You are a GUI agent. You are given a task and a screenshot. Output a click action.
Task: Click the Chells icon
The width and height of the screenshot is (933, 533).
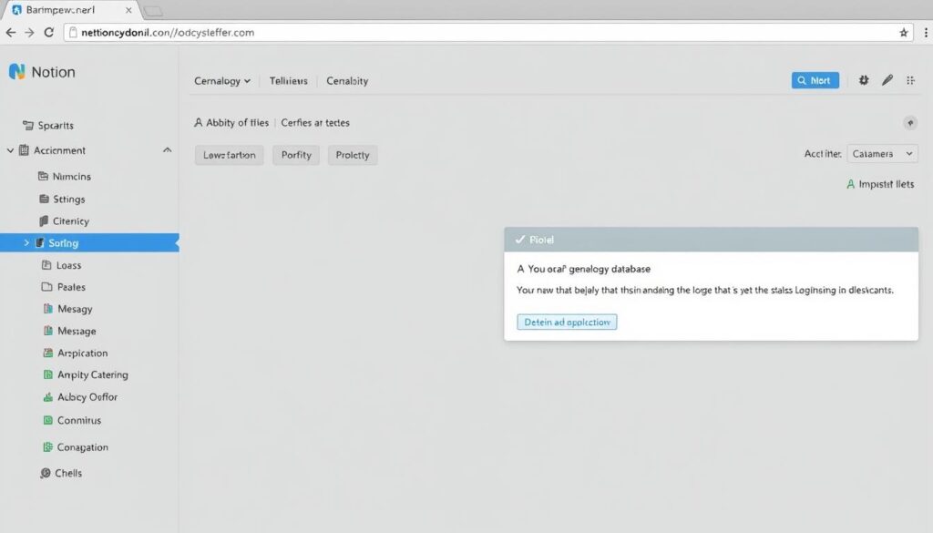pos(46,473)
